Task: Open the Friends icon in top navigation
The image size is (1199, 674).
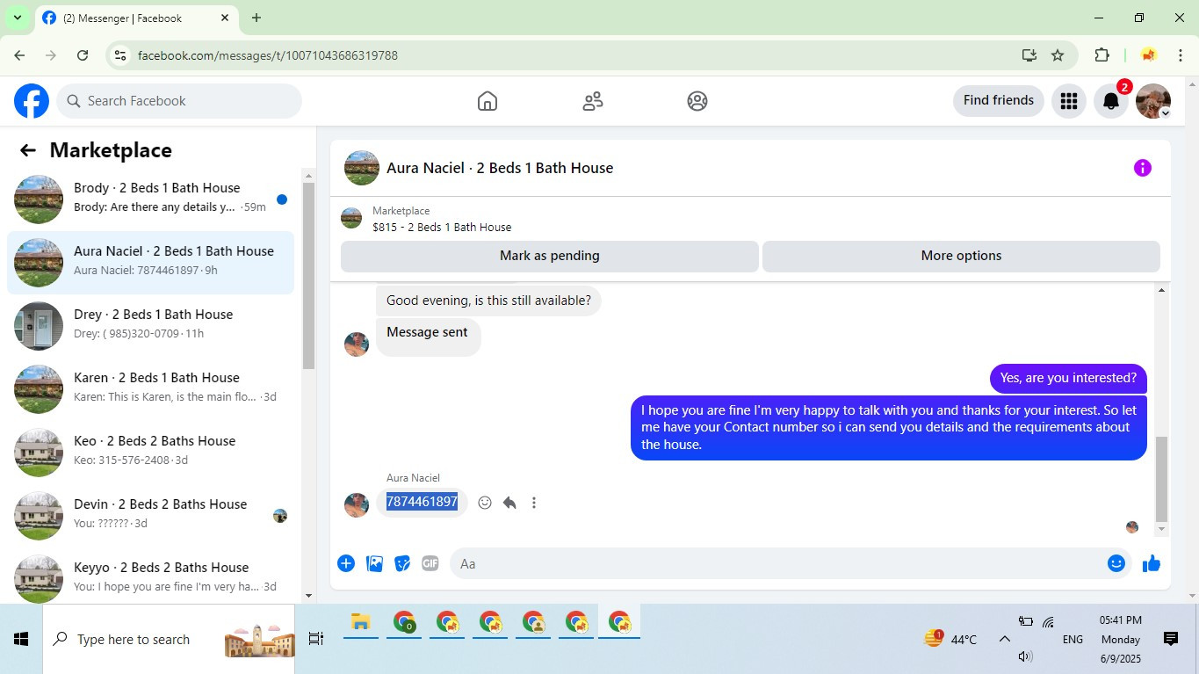Action: point(593,101)
